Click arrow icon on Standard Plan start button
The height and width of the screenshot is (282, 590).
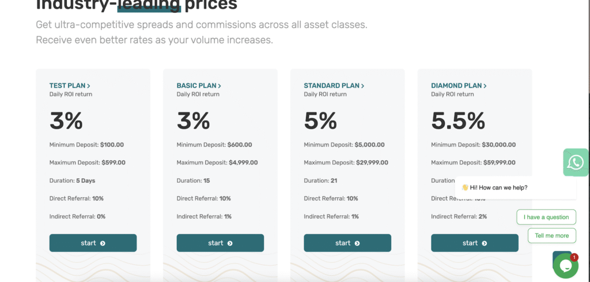tap(357, 243)
